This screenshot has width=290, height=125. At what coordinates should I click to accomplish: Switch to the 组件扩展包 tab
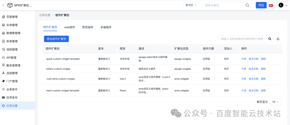pos(50,27)
